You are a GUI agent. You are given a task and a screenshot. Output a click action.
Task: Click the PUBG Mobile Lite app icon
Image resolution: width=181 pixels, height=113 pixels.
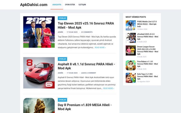point(131,25)
